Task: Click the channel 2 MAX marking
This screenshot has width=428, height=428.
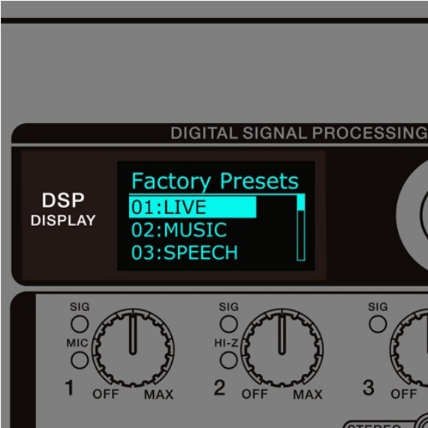Action: [308, 394]
